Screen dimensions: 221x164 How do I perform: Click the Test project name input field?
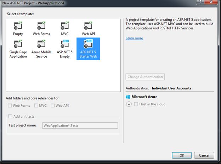80,125
